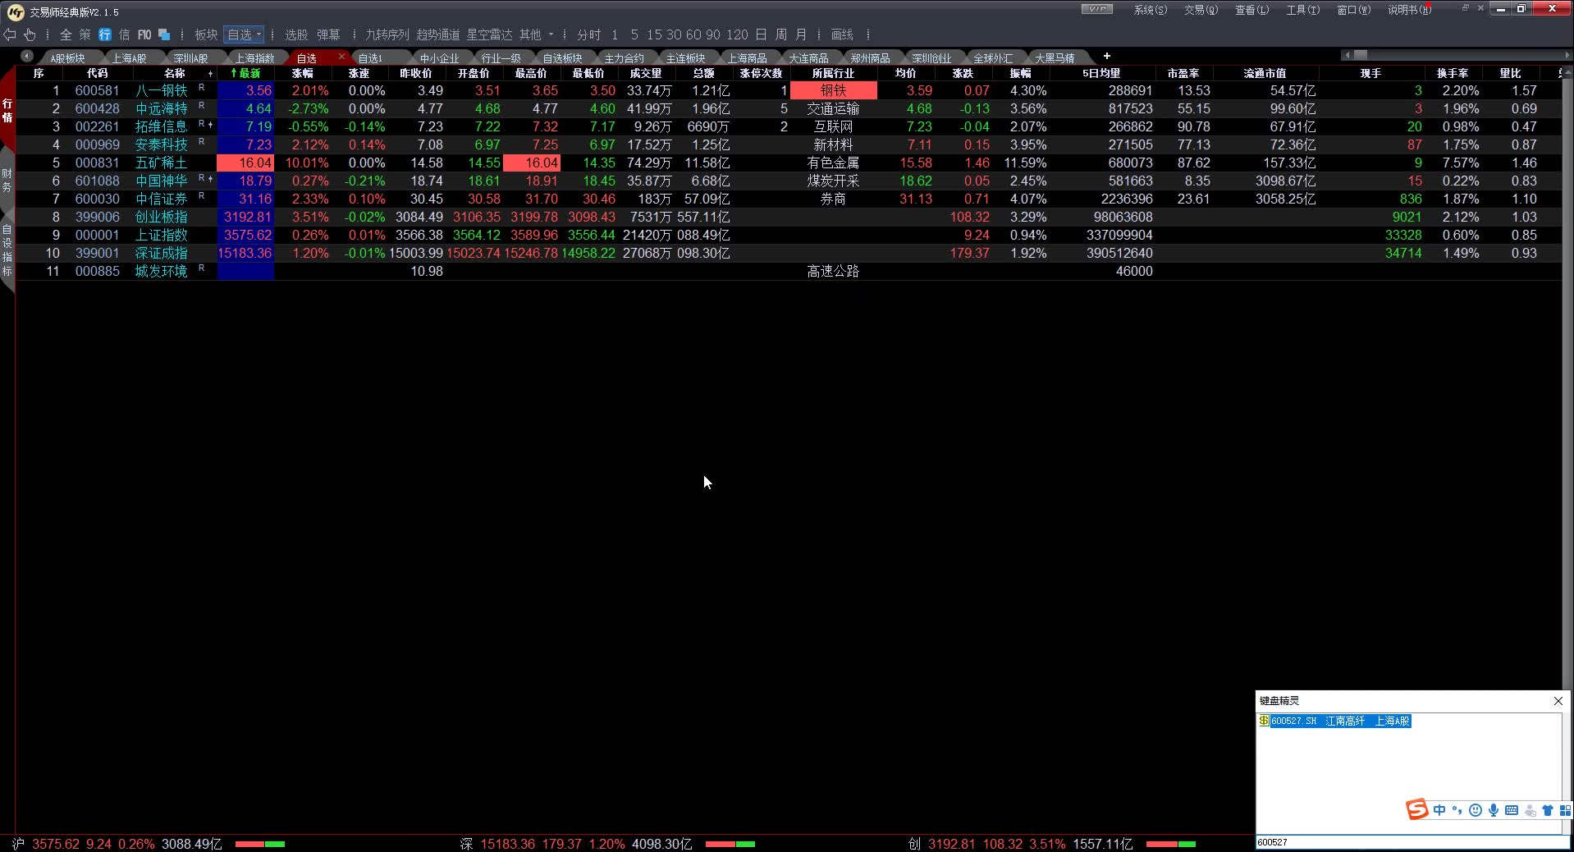Screen dimensions: 1574x852
Task: Sort by the 所属行业 column header
Action: pos(833,73)
